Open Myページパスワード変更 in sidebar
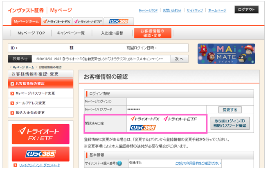This screenshot has width=268, height=170. click(x=41, y=93)
